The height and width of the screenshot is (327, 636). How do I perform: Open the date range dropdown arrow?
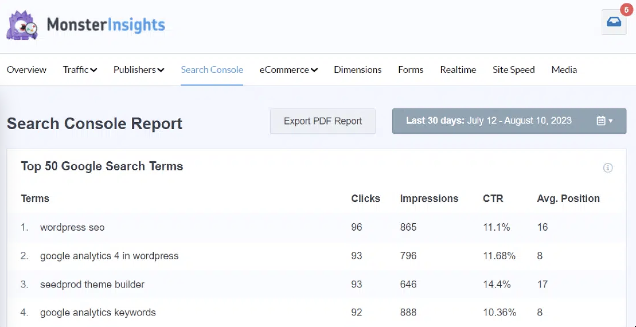(x=610, y=121)
